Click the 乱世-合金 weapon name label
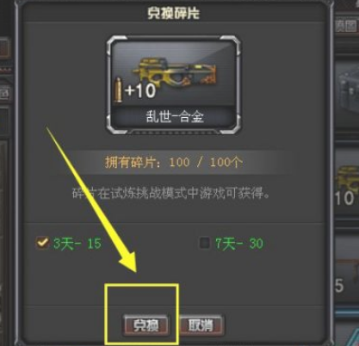Image resolution: width=359 pixels, height=346 pixels. point(175,117)
